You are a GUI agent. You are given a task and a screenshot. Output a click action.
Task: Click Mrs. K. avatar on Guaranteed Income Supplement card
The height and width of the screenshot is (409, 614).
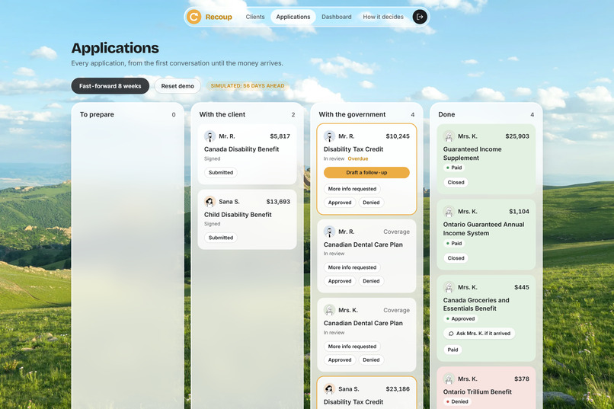coord(449,136)
